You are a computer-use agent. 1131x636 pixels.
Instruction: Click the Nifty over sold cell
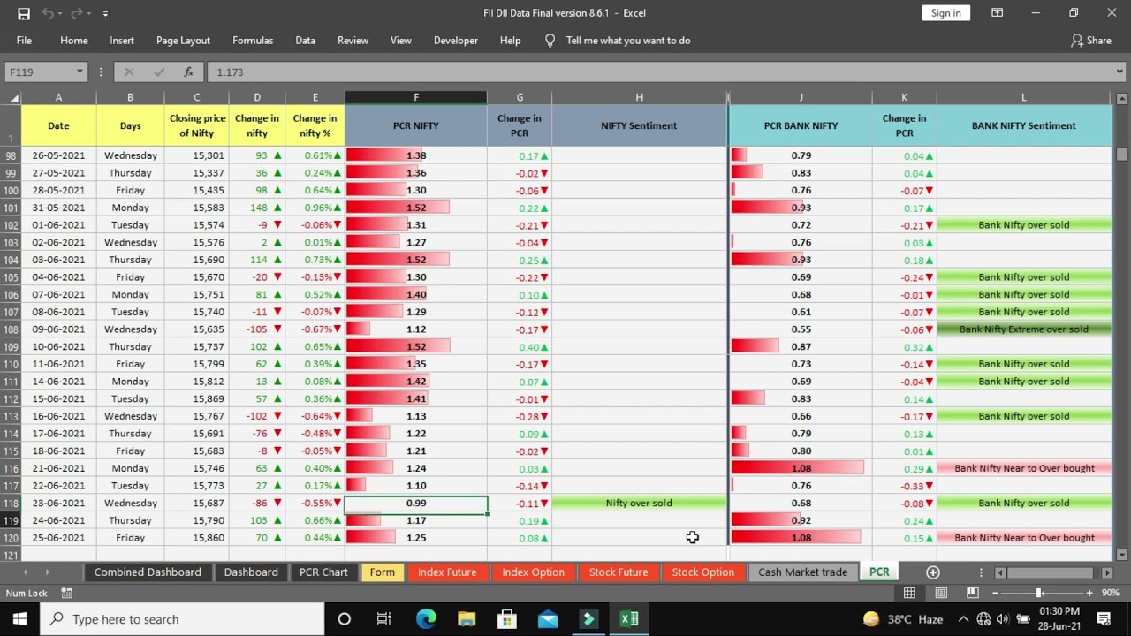(639, 503)
